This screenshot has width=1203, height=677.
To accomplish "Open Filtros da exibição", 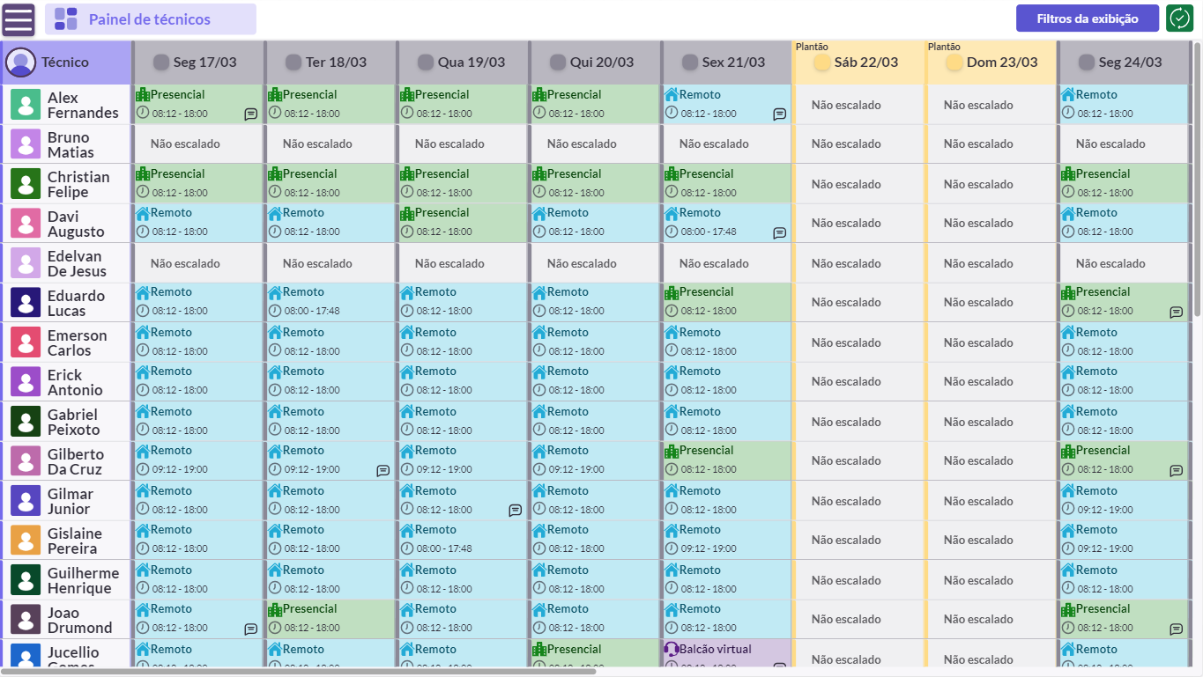I will click(1087, 18).
